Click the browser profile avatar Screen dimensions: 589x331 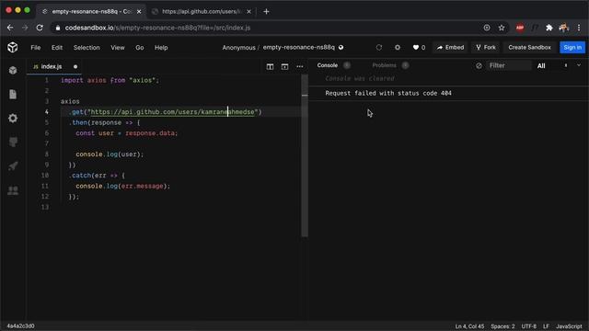564,28
